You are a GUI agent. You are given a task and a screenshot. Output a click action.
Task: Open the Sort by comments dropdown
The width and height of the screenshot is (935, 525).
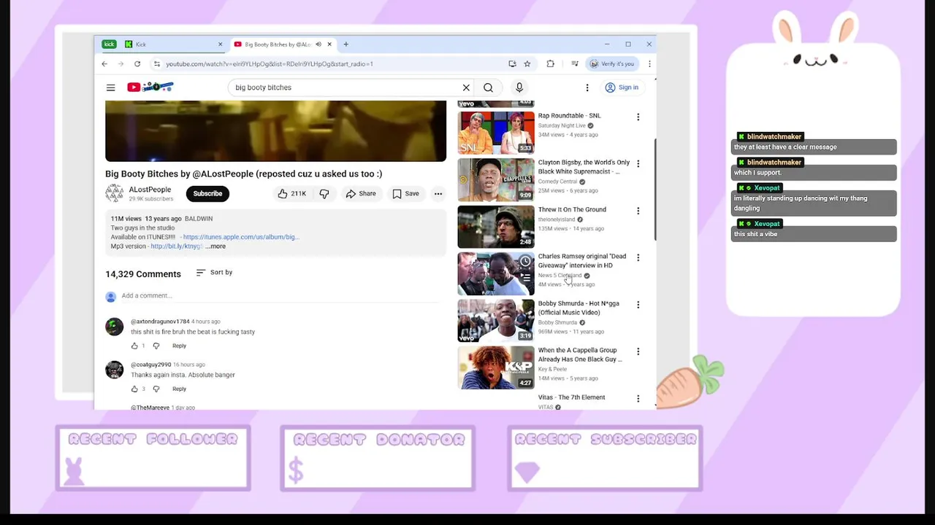click(x=214, y=273)
